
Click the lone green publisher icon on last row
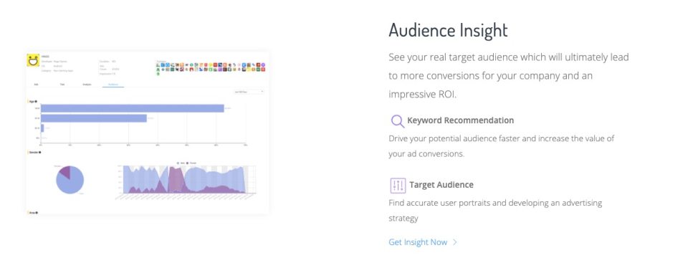click(158, 74)
